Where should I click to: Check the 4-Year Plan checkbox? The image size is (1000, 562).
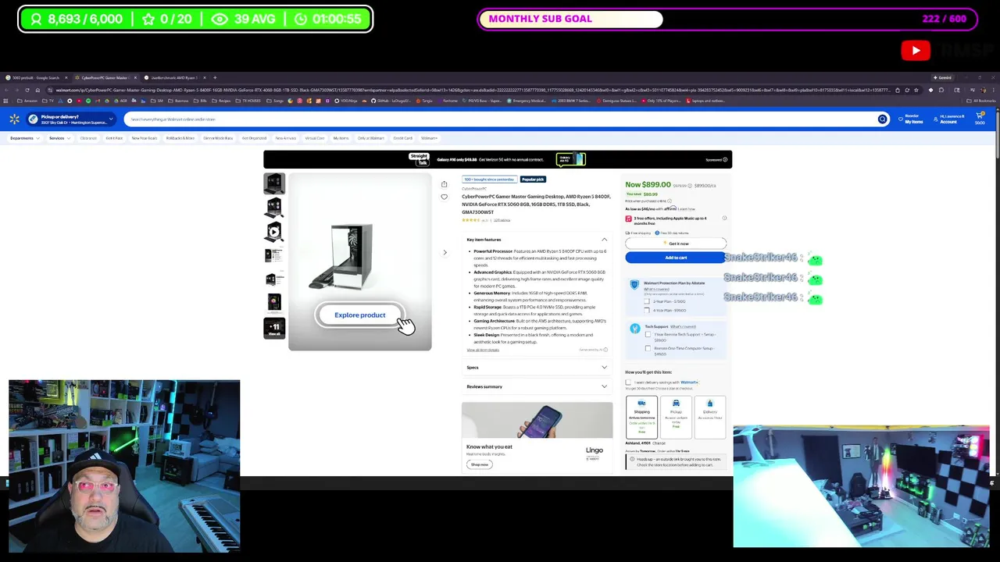pyautogui.click(x=647, y=310)
